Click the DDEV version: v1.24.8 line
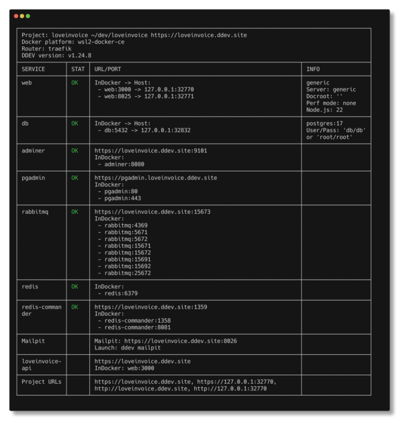The height and width of the screenshot is (424, 403). coord(56,56)
